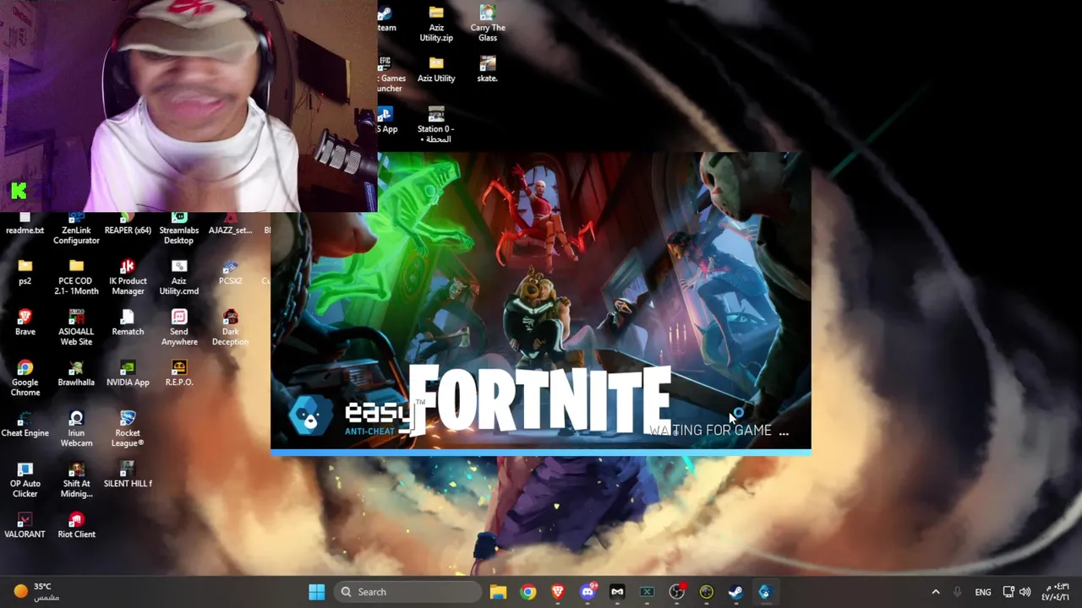The height and width of the screenshot is (608, 1082).
Task: Select the Brawlhalla desktop icon
Action: pyautogui.click(x=76, y=373)
